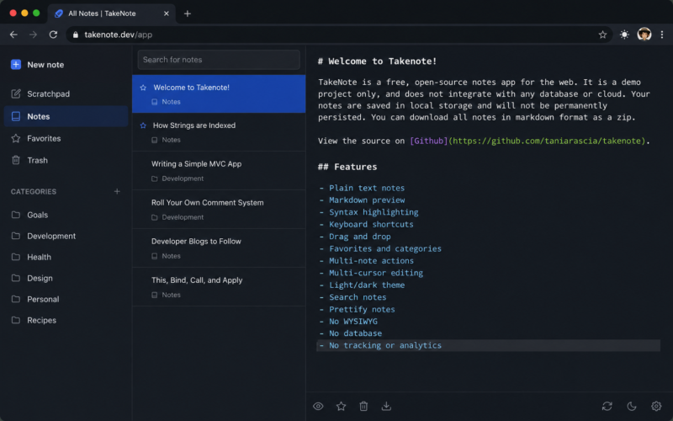The width and height of the screenshot is (673, 421).
Task: Select the All Notes | TakeNote tab
Action: coord(112,13)
